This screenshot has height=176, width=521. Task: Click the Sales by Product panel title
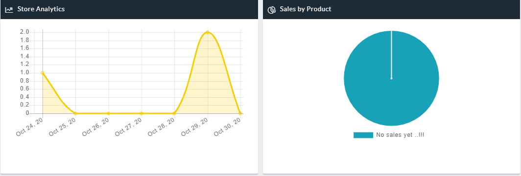coord(306,9)
